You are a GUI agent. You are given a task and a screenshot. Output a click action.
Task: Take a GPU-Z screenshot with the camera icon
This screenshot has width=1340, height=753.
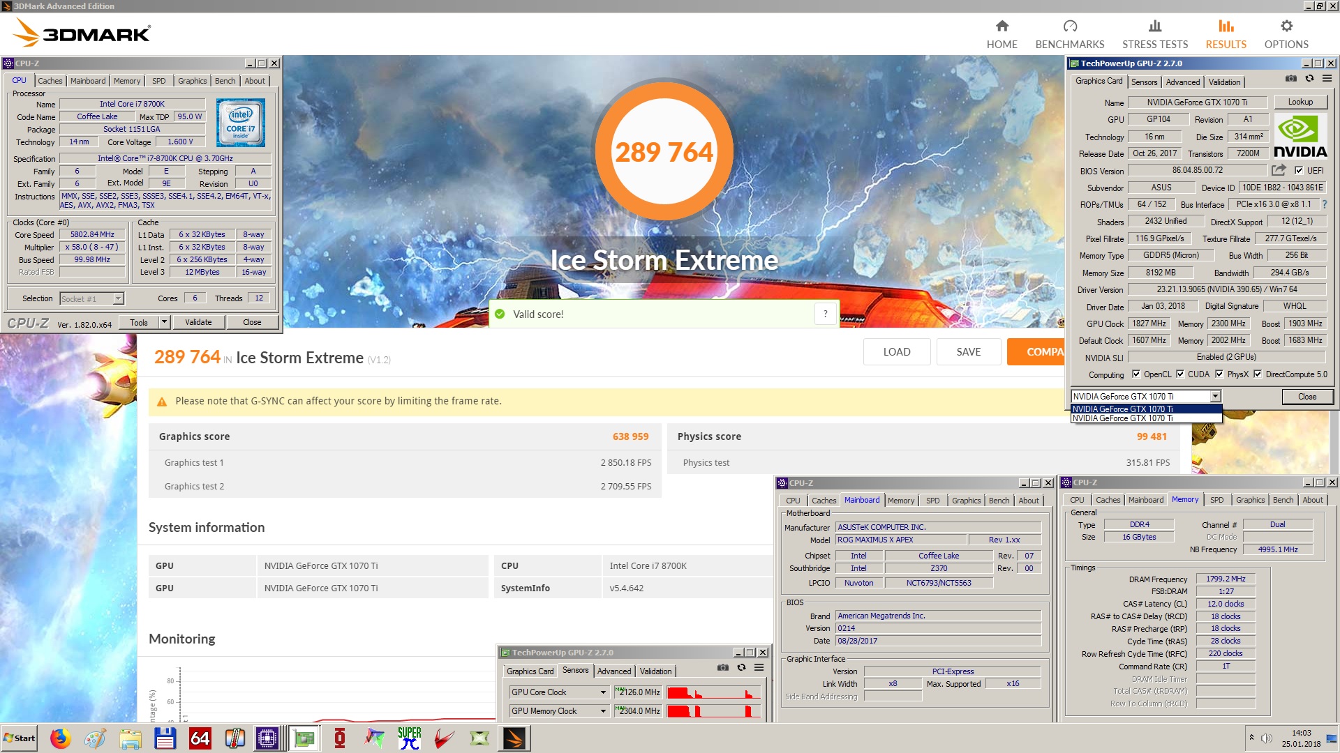(x=1291, y=79)
